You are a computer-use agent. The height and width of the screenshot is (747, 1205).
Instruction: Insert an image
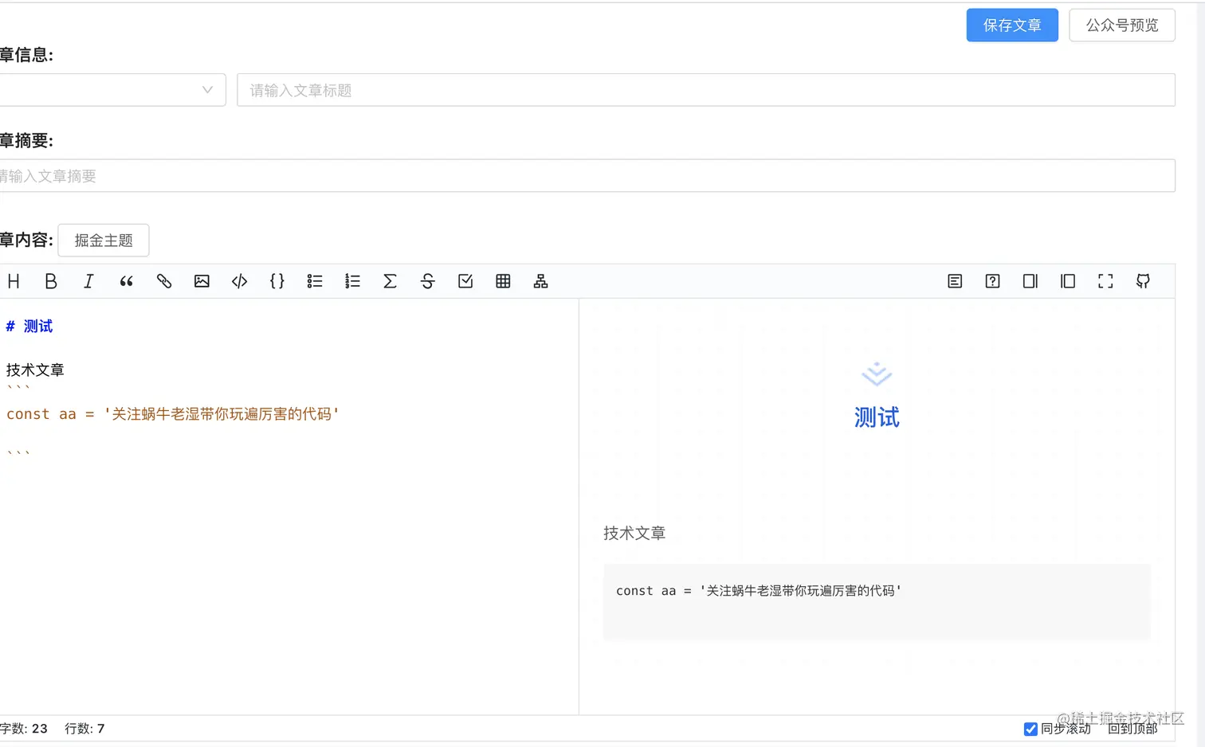tap(202, 281)
